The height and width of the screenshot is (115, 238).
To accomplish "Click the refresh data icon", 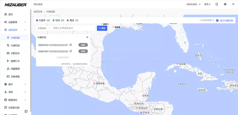I will [x=213, y=20].
